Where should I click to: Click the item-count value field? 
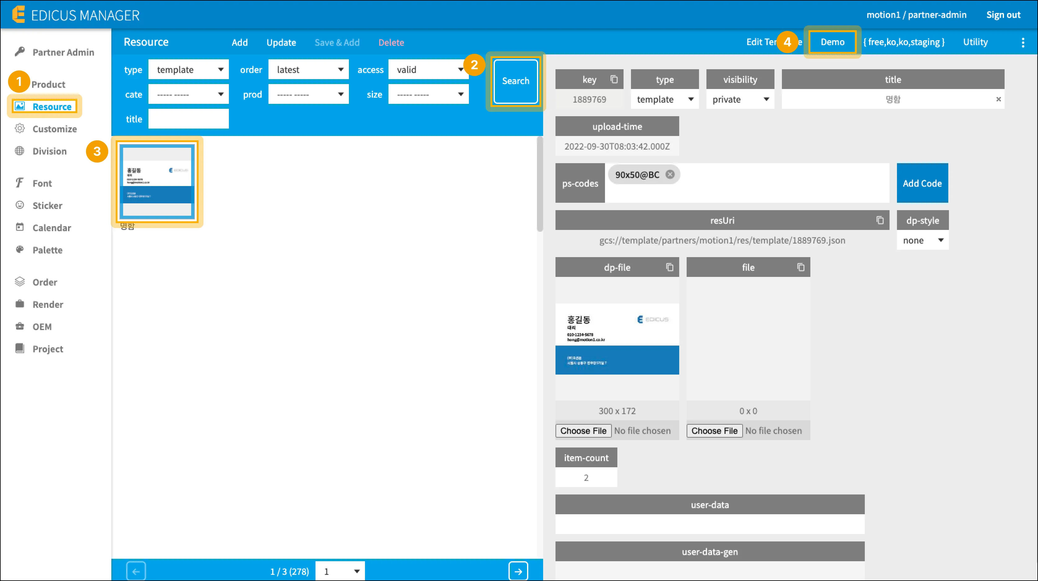click(586, 477)
